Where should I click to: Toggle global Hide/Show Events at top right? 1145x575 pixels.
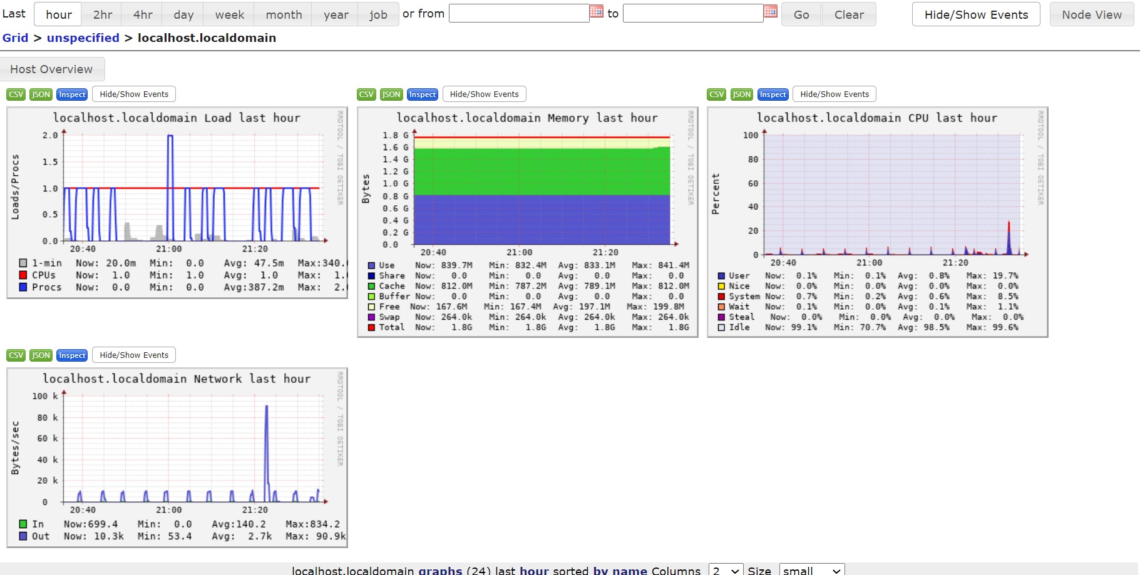976,14
